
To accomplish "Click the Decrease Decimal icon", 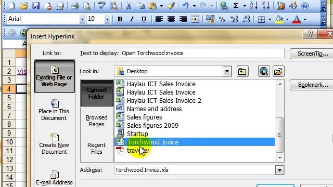I will [x=246, y=19].
